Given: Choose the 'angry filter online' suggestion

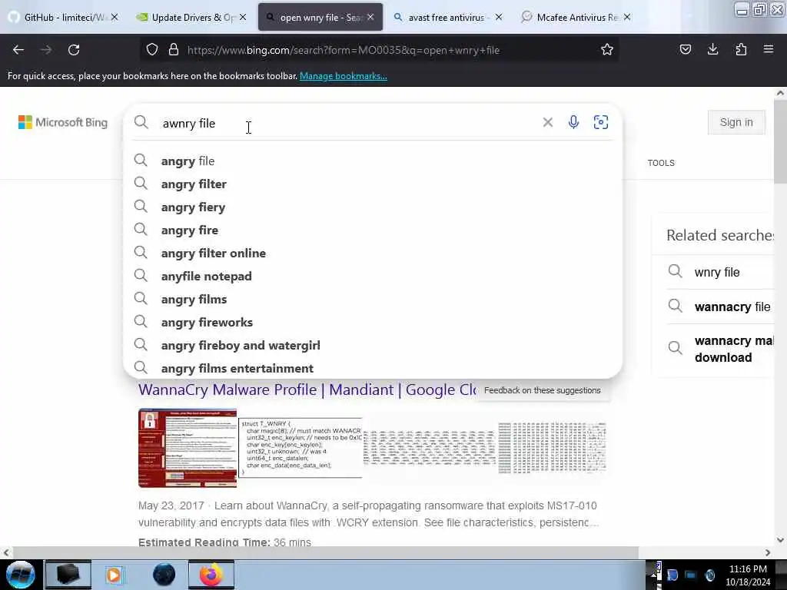Looking at the screenshot, I should (373, 254).
